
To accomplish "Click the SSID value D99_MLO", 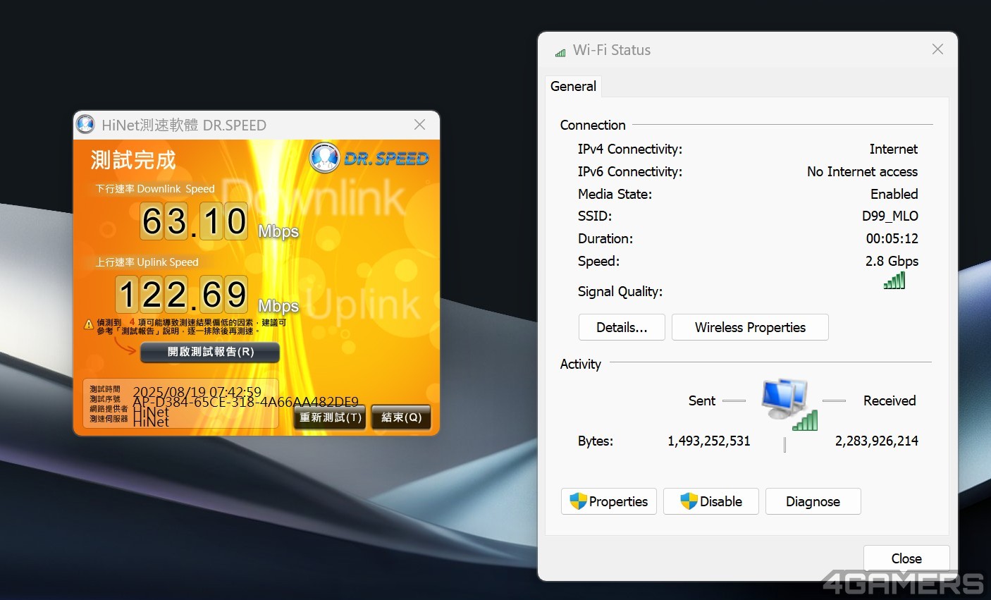I will point(890,216).
